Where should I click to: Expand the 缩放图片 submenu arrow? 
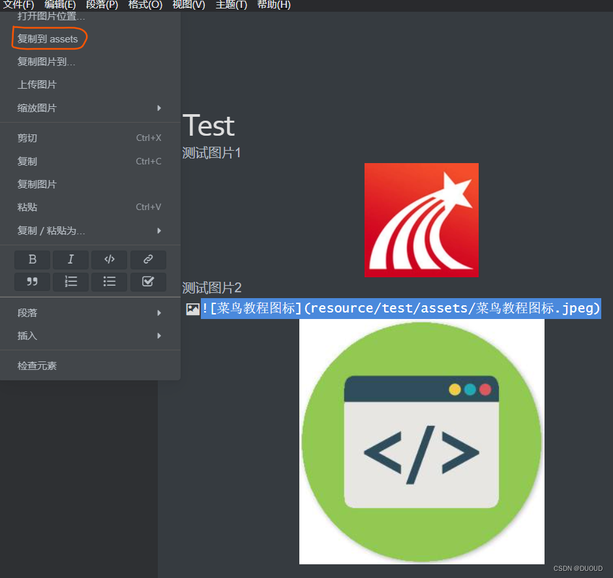coord(159,108)
